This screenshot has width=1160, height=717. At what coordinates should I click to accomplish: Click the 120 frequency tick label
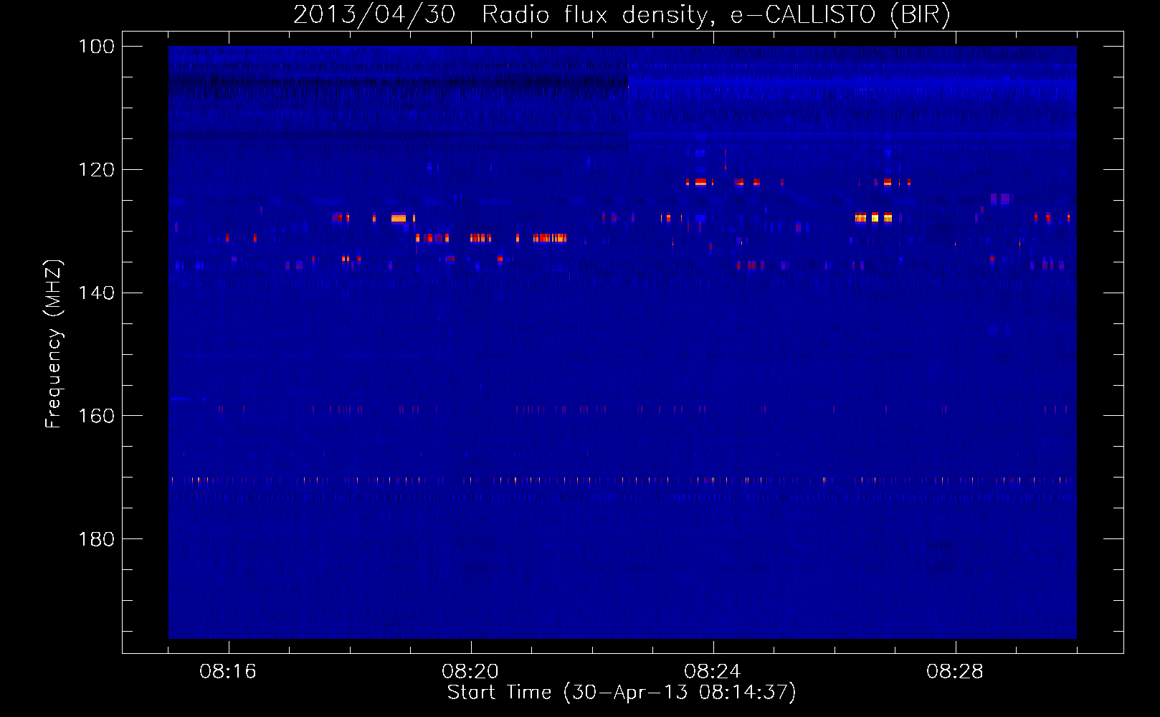pos(96,170)
